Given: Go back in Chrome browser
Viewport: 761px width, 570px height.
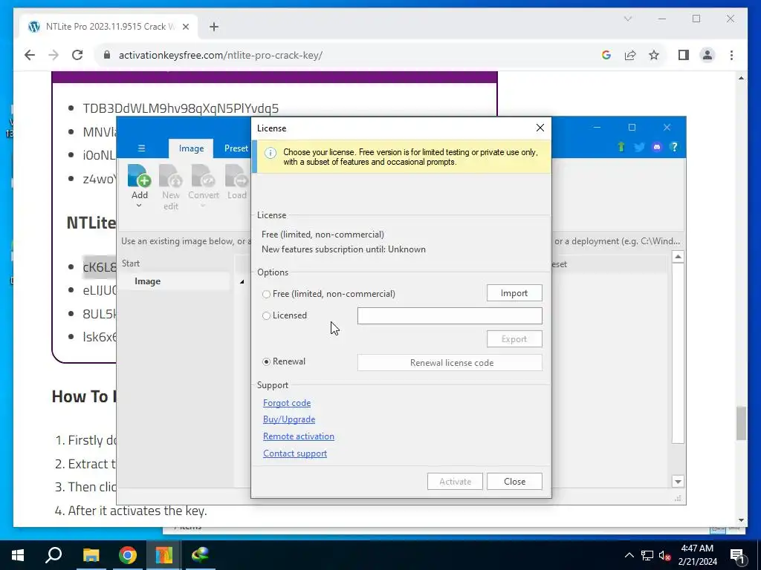Looking at the screenshot, I should (30, 55).
